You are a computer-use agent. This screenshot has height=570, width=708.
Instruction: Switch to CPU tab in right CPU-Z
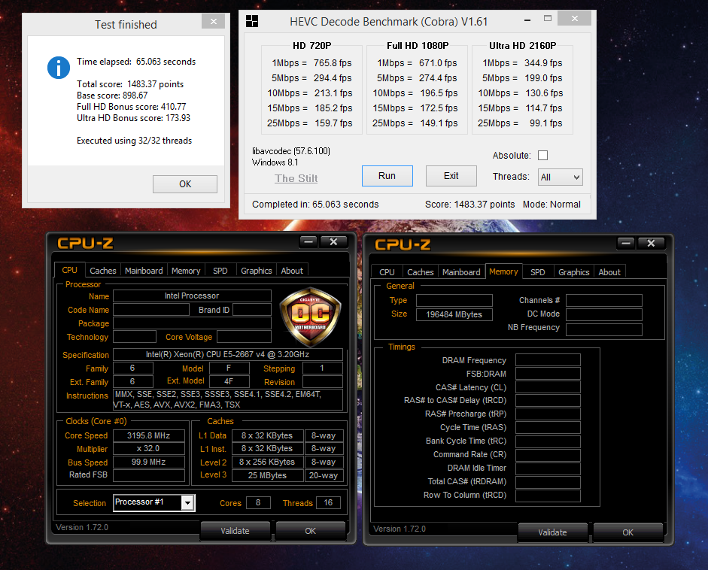click(x=387, y=271)
